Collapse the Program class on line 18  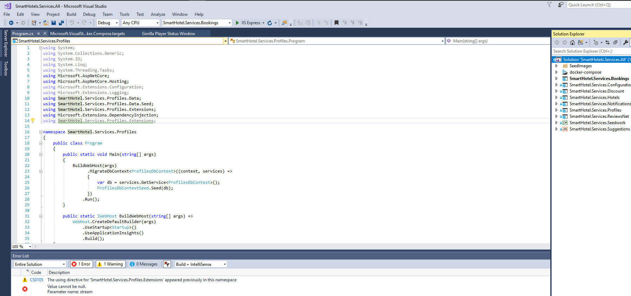click(x=41, y=143)
